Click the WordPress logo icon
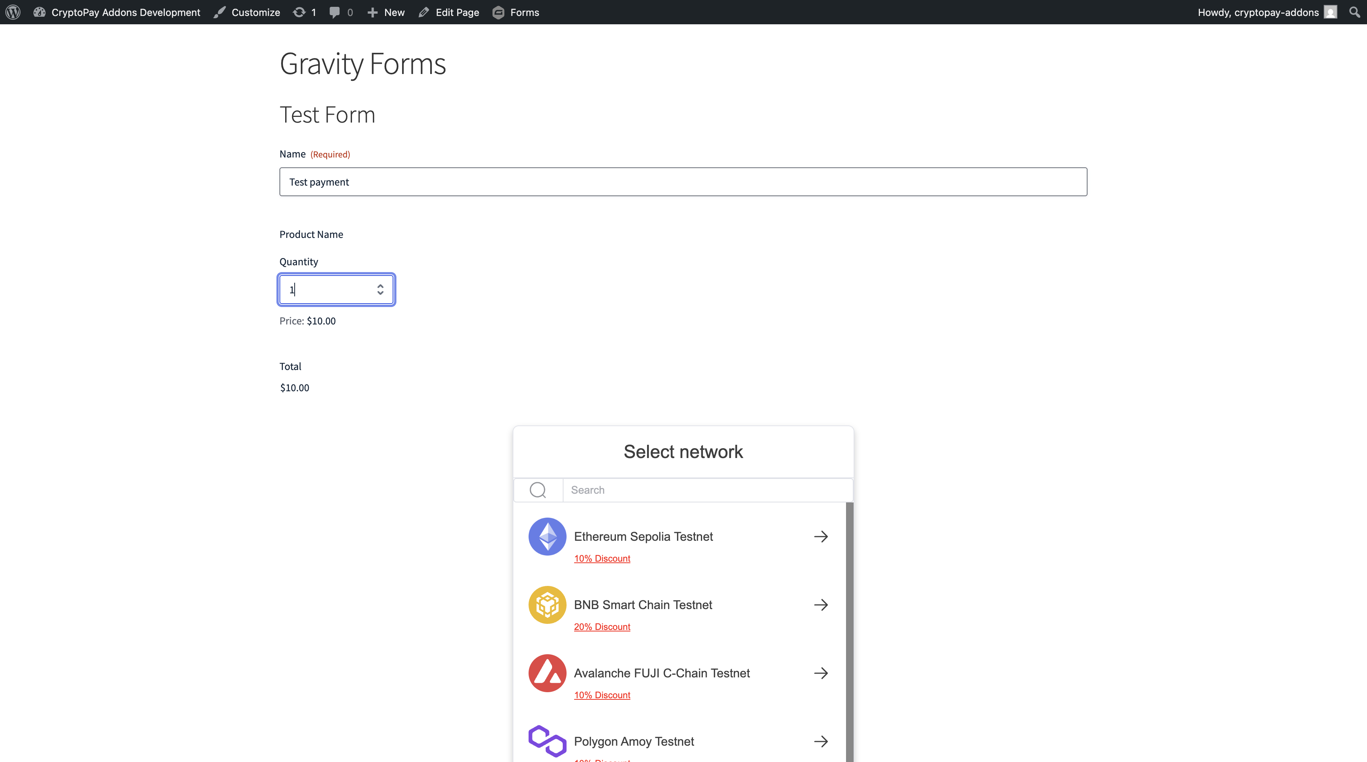The image size is (1367, 762). tap(13, 12)
